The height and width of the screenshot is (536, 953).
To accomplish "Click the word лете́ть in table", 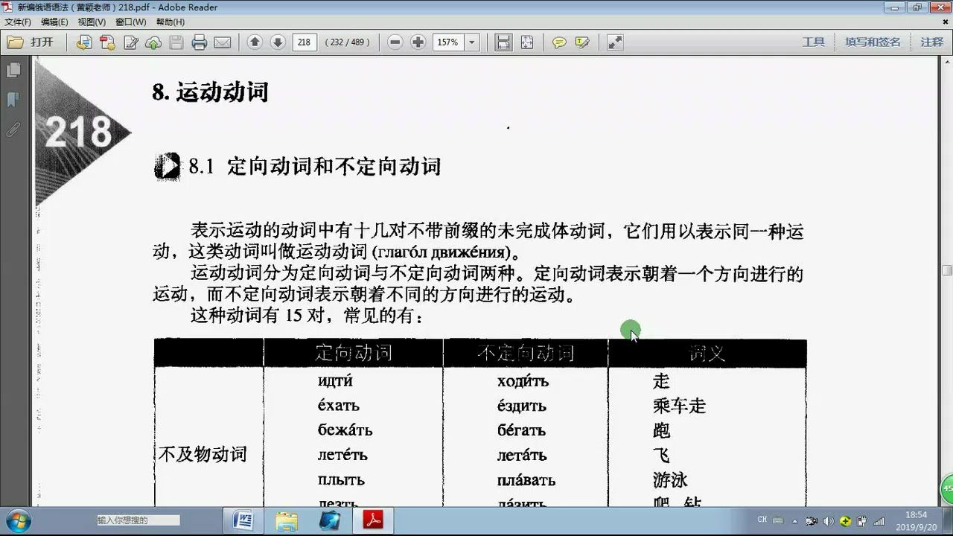I will click(x=342, y=455).
